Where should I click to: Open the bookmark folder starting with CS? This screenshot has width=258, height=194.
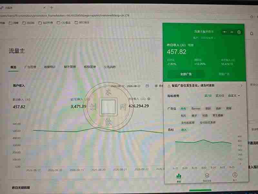(x=64, y=23)
